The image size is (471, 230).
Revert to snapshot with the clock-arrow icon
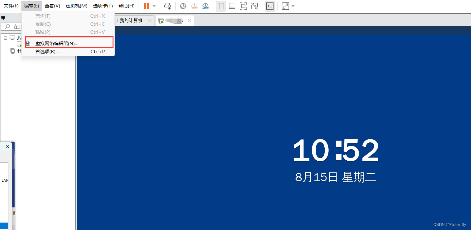coord(194,6)
